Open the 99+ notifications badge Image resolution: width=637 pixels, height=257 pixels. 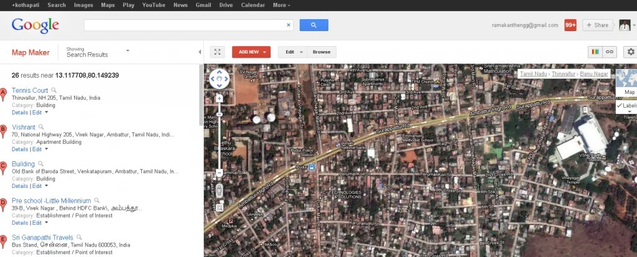click(570, 26)
